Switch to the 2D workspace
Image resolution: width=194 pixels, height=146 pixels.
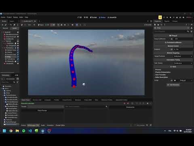pyautogui.click(x=80, y=17)
